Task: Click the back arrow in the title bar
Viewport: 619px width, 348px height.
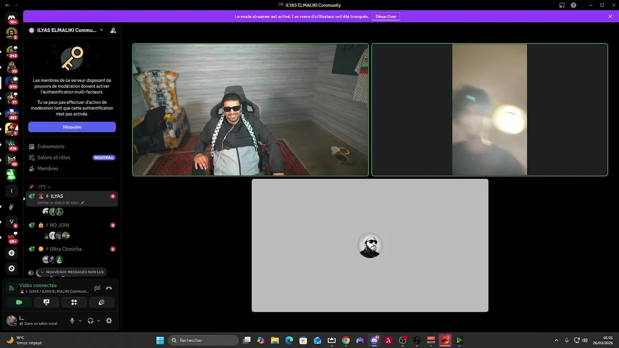Action: [7, 5]
